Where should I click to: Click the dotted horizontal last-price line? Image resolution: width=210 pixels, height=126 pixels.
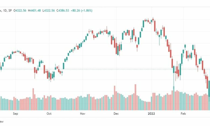point(105,69)
